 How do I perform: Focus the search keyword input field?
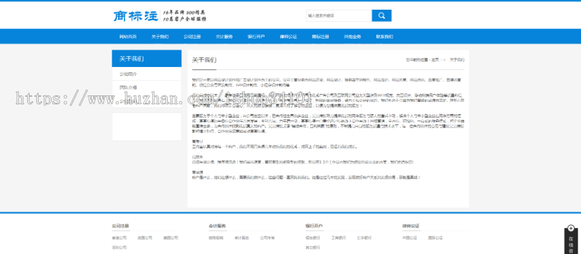[x=339, y=15]
